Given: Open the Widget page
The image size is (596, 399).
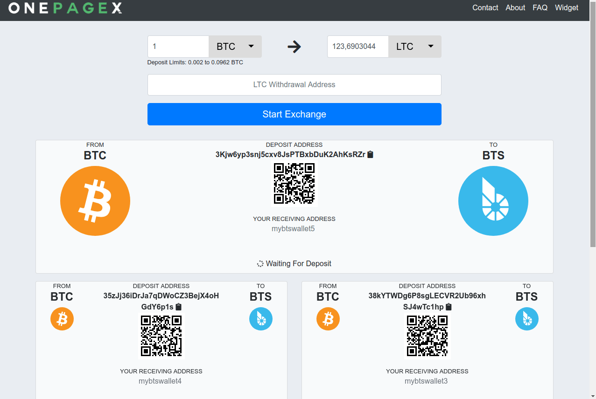Looking at the screenshot, I should tap(567, 7).
